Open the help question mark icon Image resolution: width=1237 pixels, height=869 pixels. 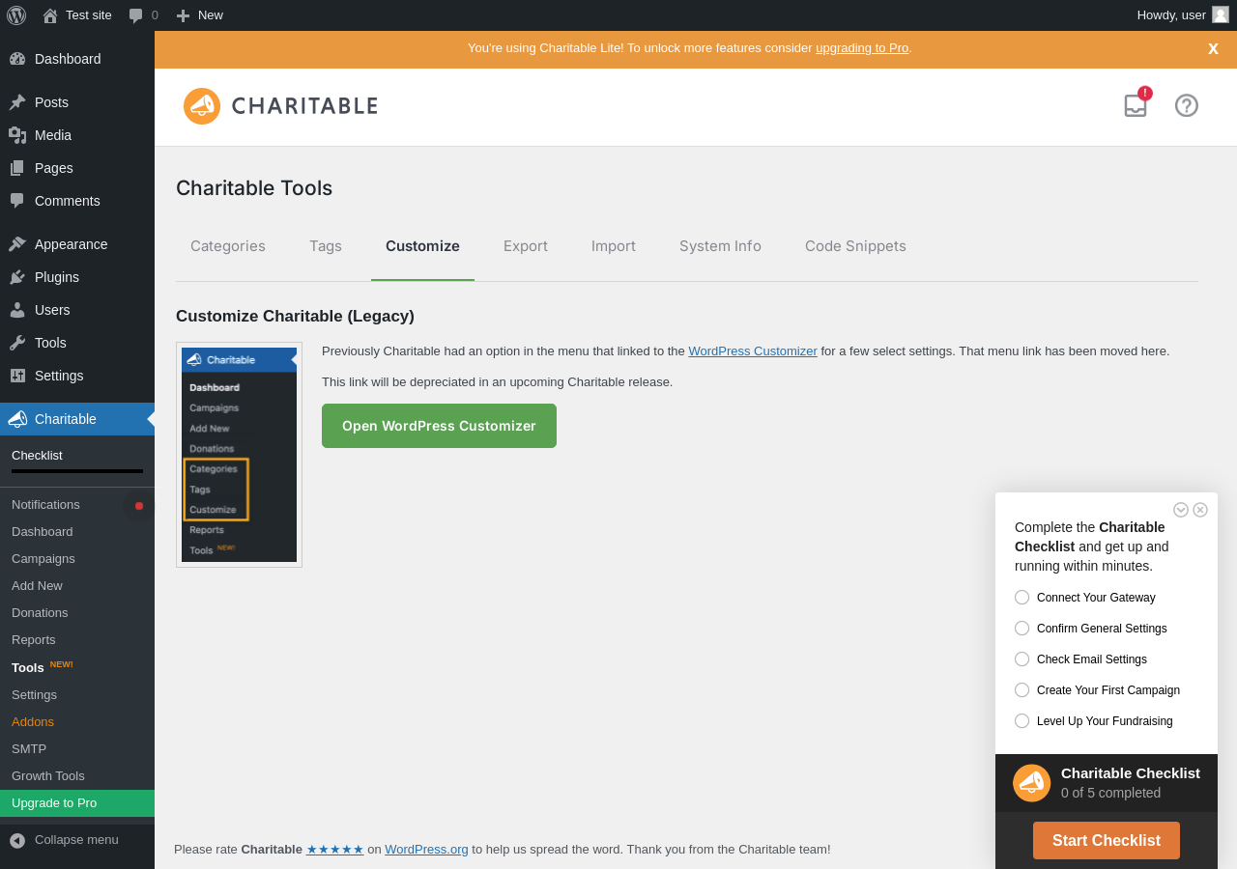coord(1187,105)
